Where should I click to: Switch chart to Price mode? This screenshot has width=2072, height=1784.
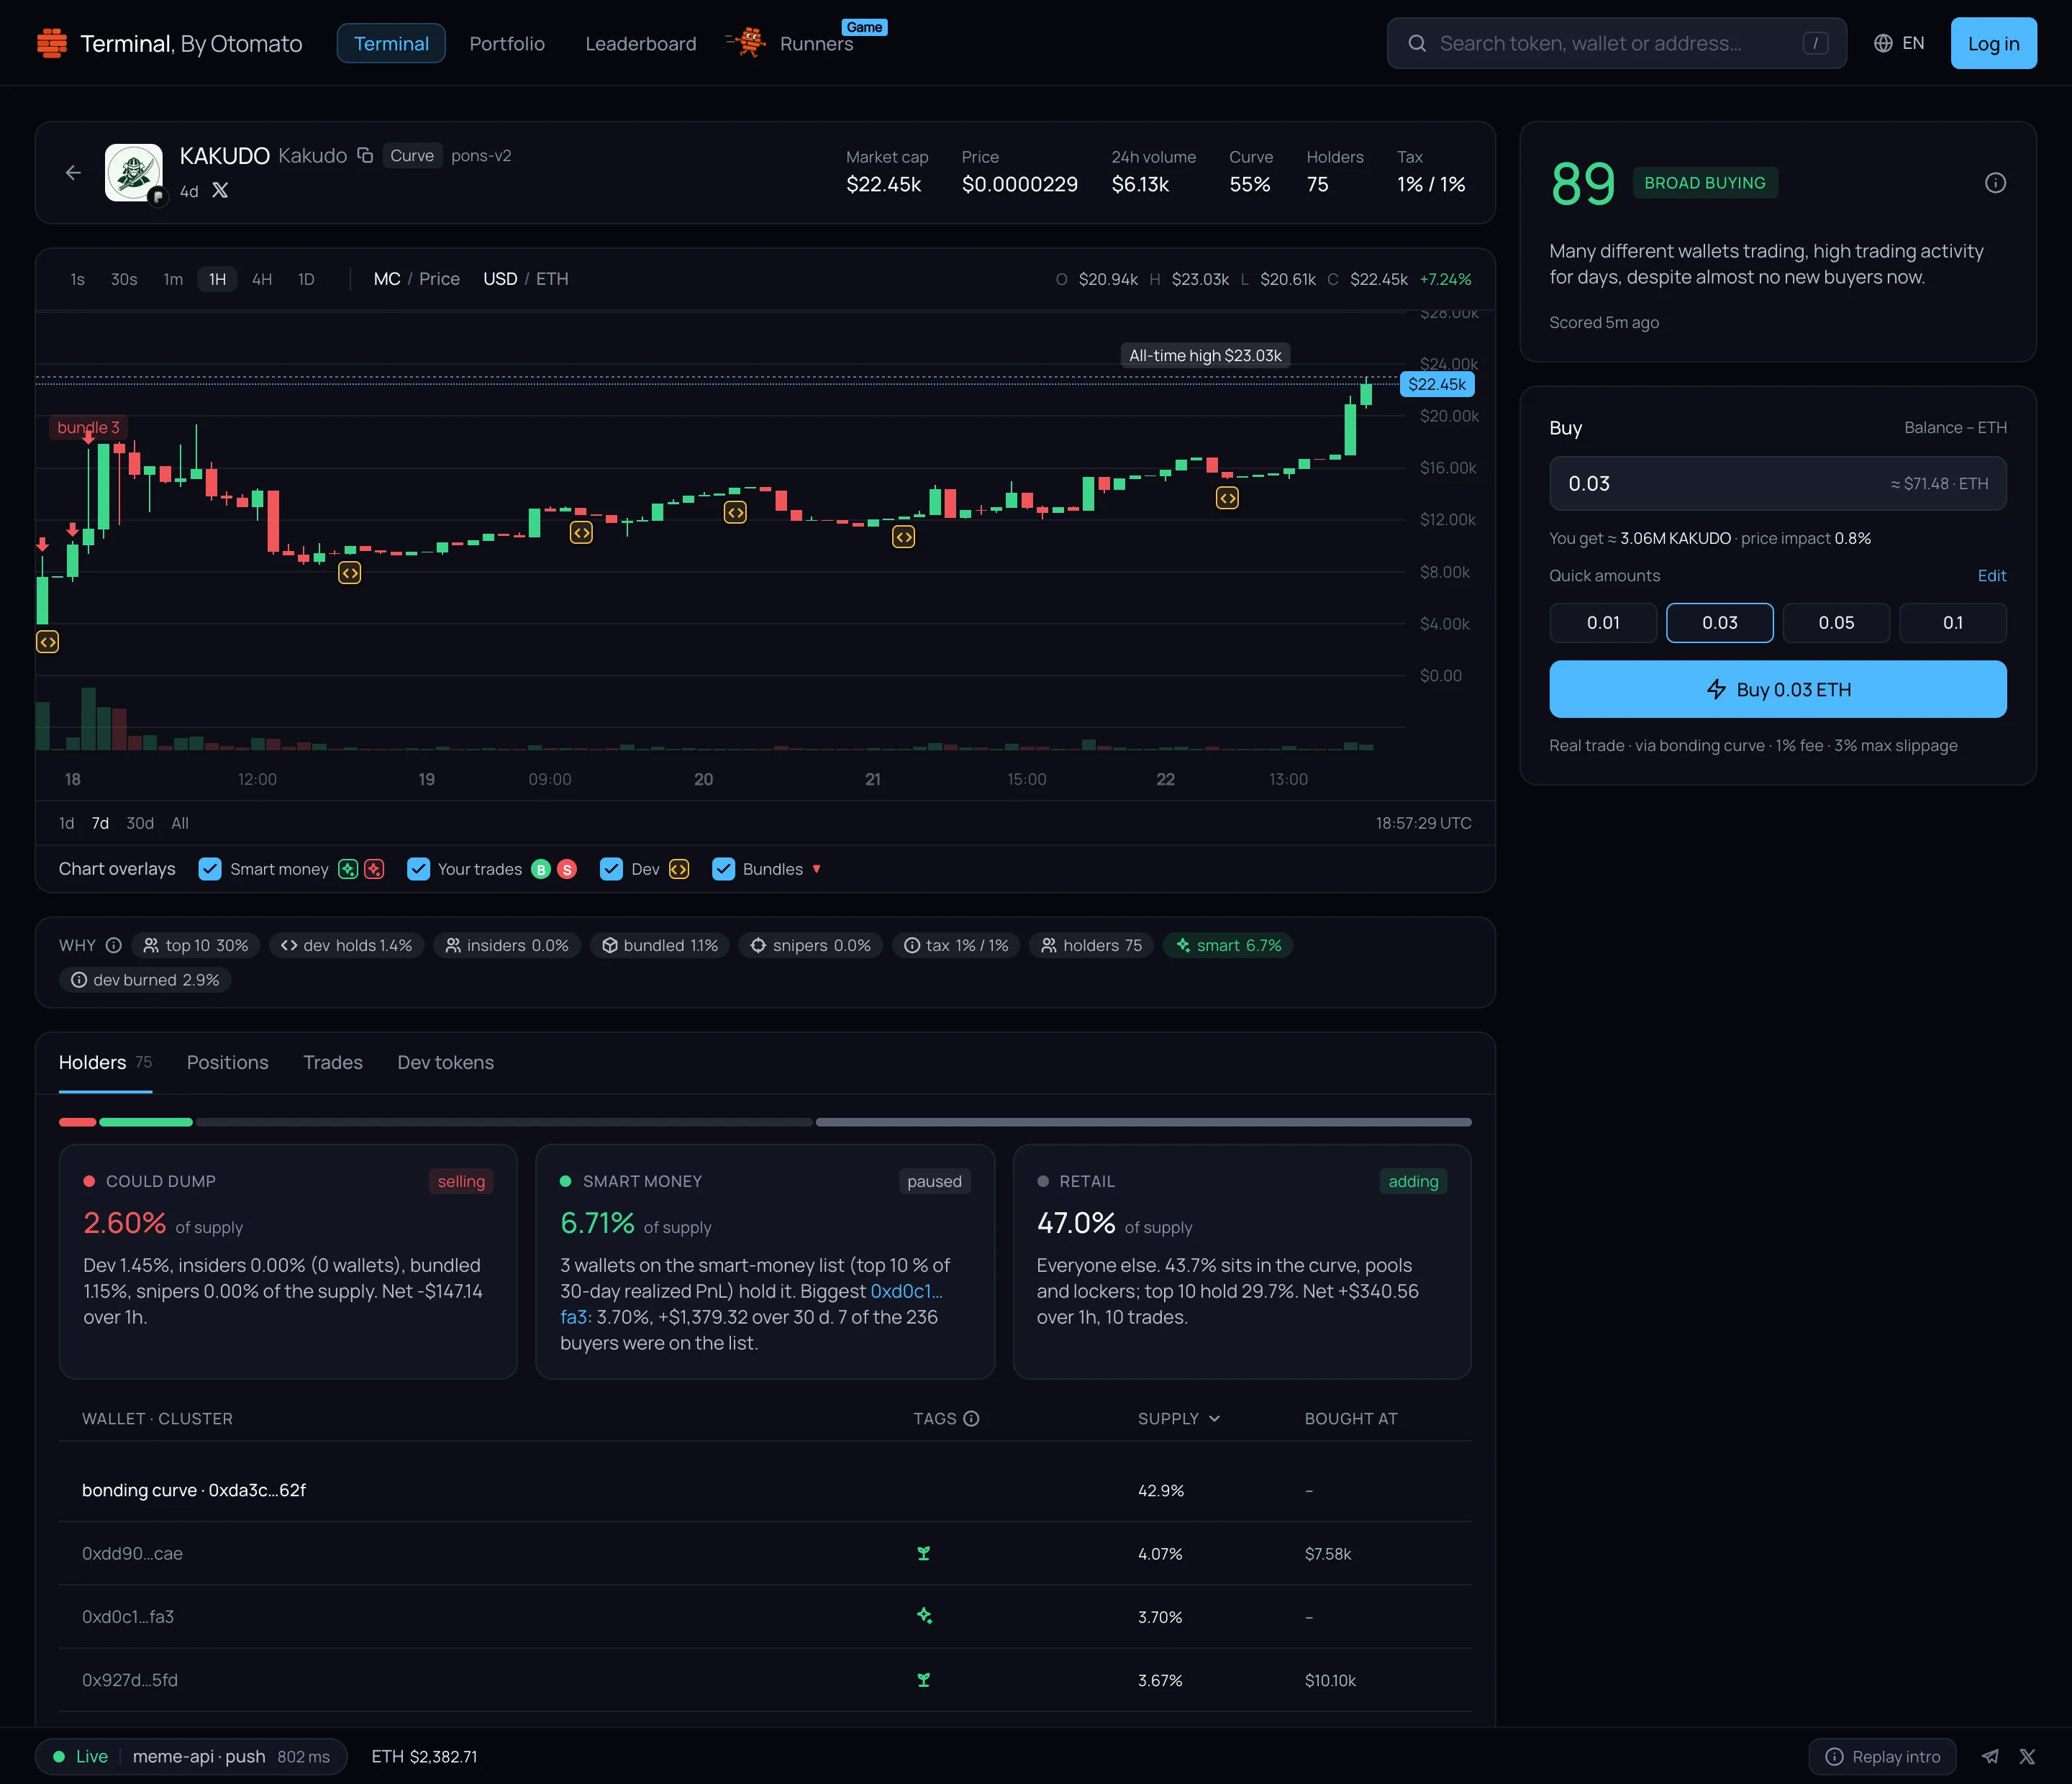[x=439, y=279]
